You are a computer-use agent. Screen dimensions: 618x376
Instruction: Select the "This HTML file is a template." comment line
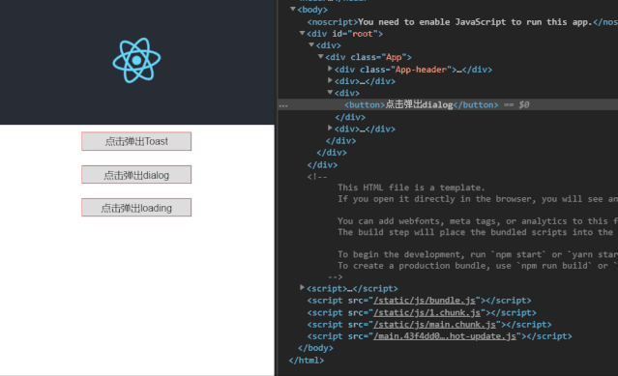(411, 188)
